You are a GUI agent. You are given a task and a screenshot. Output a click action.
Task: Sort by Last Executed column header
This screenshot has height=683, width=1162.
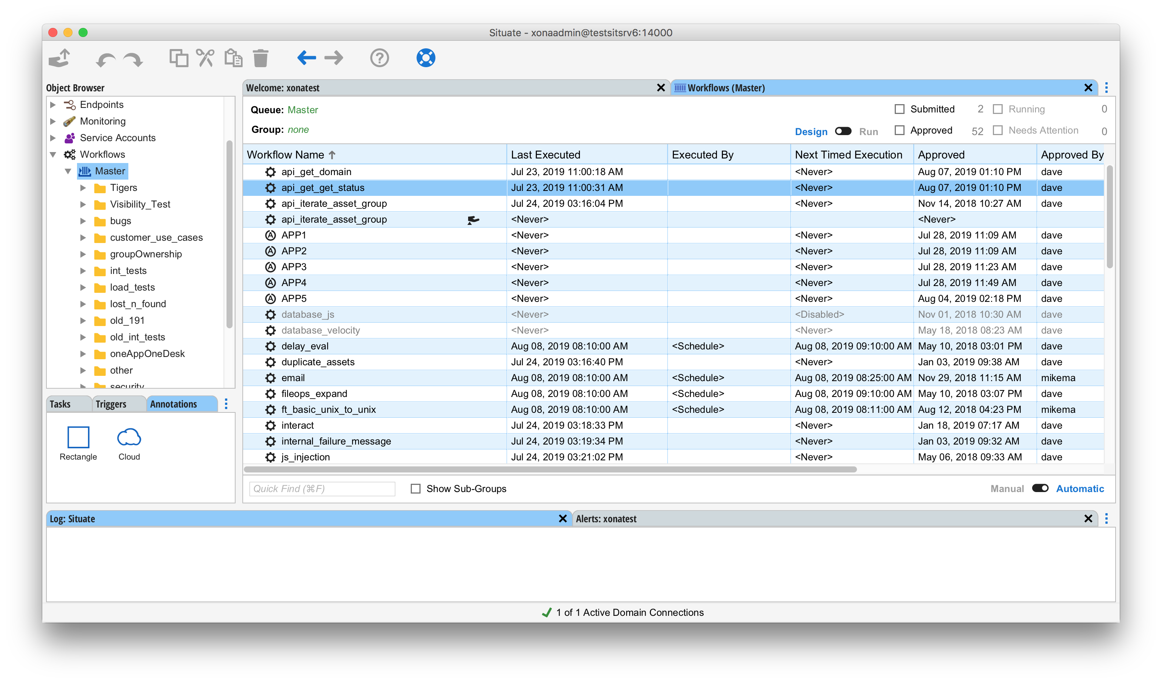546,155
